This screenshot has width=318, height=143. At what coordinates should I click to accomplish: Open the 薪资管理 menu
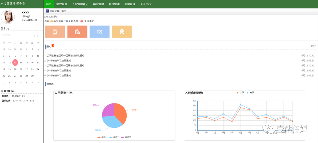tap(114, 4)
